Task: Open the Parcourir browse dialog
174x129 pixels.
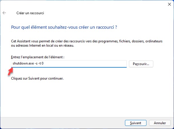Action: [x=141, y=64]
